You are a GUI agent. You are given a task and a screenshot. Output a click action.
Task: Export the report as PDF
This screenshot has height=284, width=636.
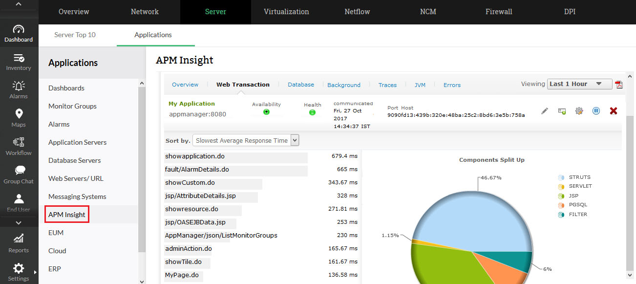pyautogui.click(x=619, y=85)
